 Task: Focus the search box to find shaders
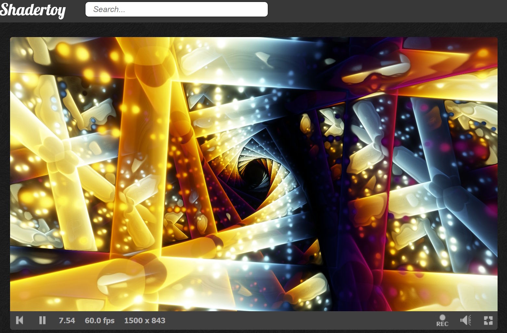point(176,9)
